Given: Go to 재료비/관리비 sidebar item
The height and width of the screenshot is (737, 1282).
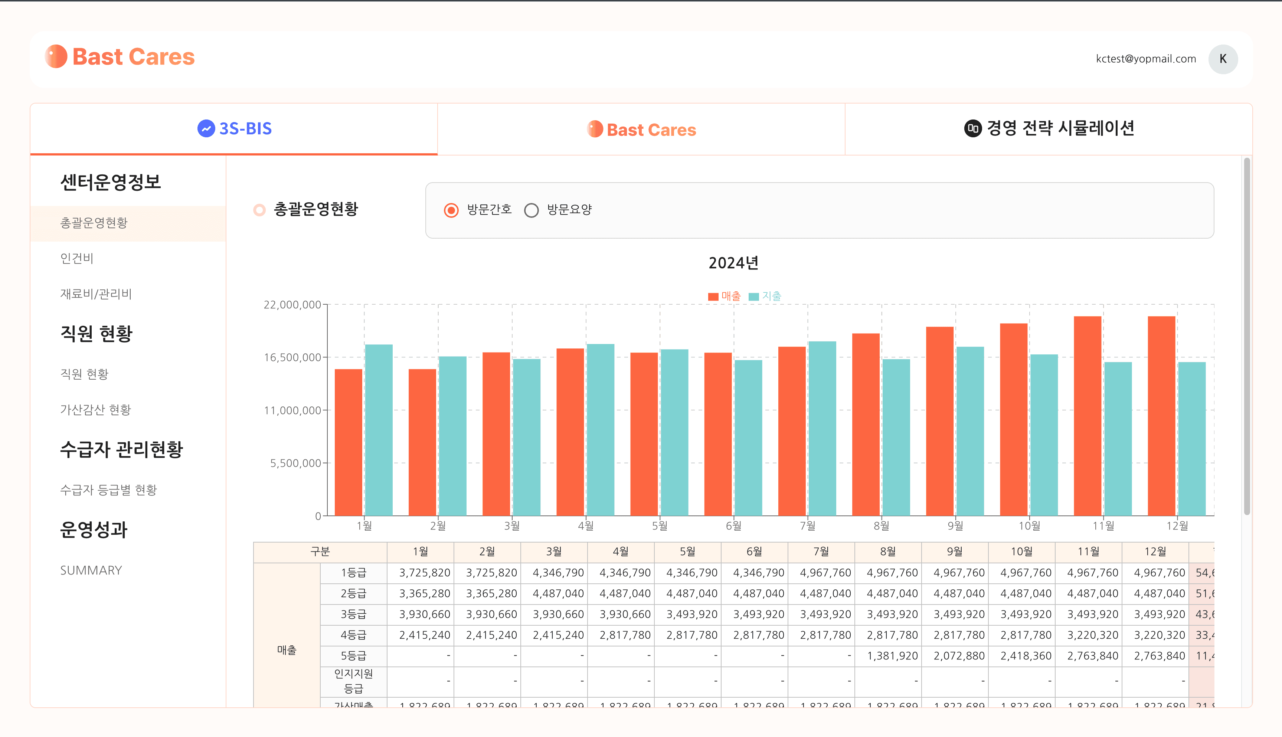Looking at the screenshot, I should point(96,294).
